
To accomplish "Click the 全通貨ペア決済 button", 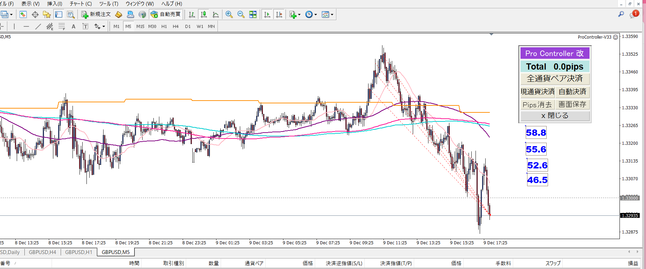I will coord(555,79).
